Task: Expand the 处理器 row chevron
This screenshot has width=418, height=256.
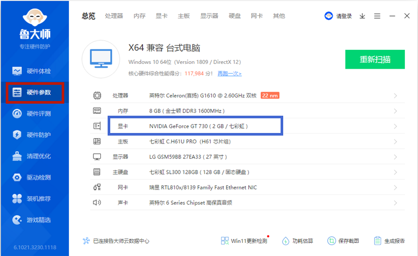Action: (x=396, y=96)
